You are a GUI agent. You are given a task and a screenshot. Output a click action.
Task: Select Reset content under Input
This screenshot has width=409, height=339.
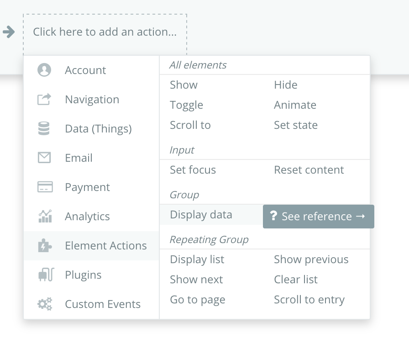pyautogui.click(x=309, y=170)
